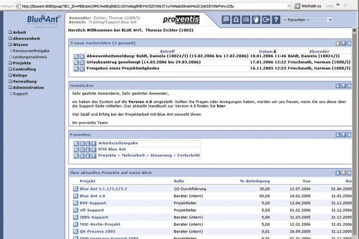Click the page scrollbar up arrow
Screen dimensions: 359x239
pos(354,30)
